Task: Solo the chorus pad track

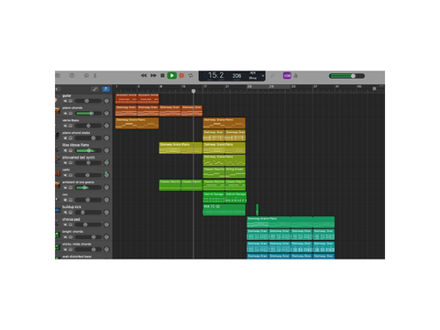Action: [x=71, y=225]
